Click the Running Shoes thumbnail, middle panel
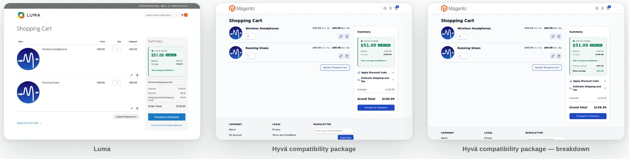This screenshot has width=629, height=159. (236, 52)
